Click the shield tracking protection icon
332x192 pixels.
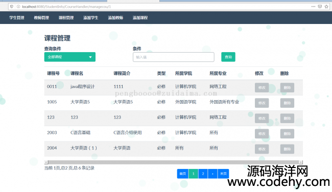tap(12, 7)
